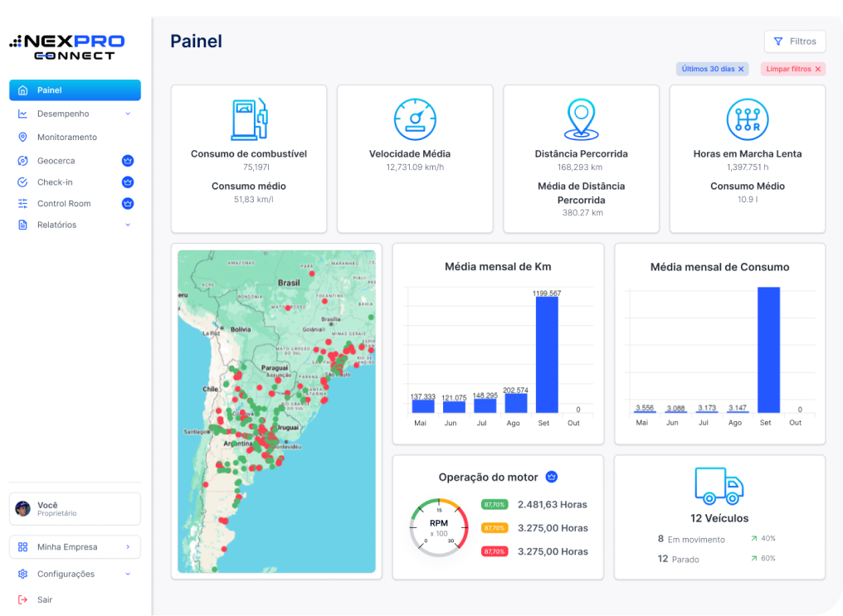Click the gear shift icon for Marcha Lenta
This screenshot has width=843, height=616.
(x=748, y=119)
